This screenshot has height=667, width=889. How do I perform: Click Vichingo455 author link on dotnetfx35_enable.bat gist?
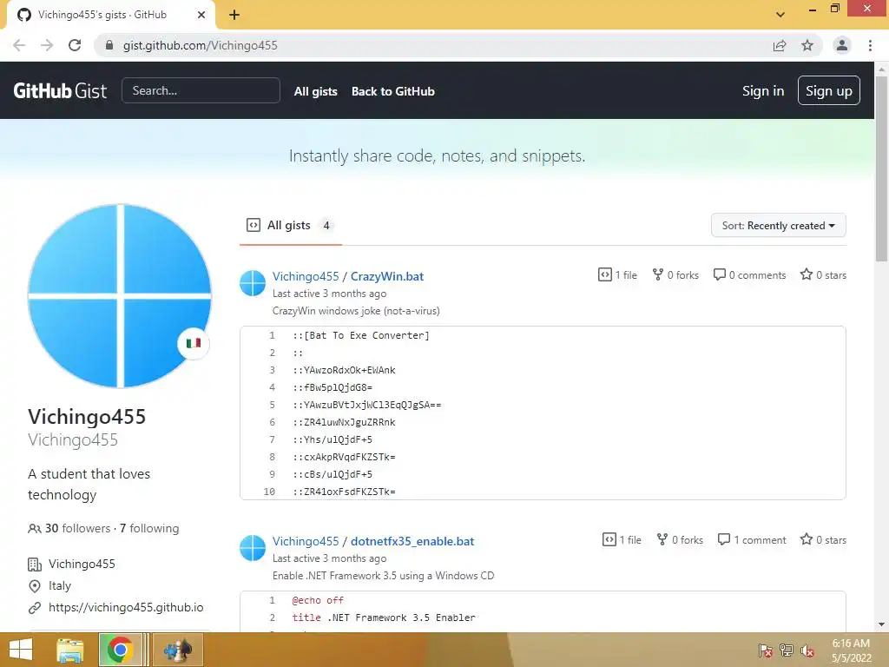(x=306, y=541)
